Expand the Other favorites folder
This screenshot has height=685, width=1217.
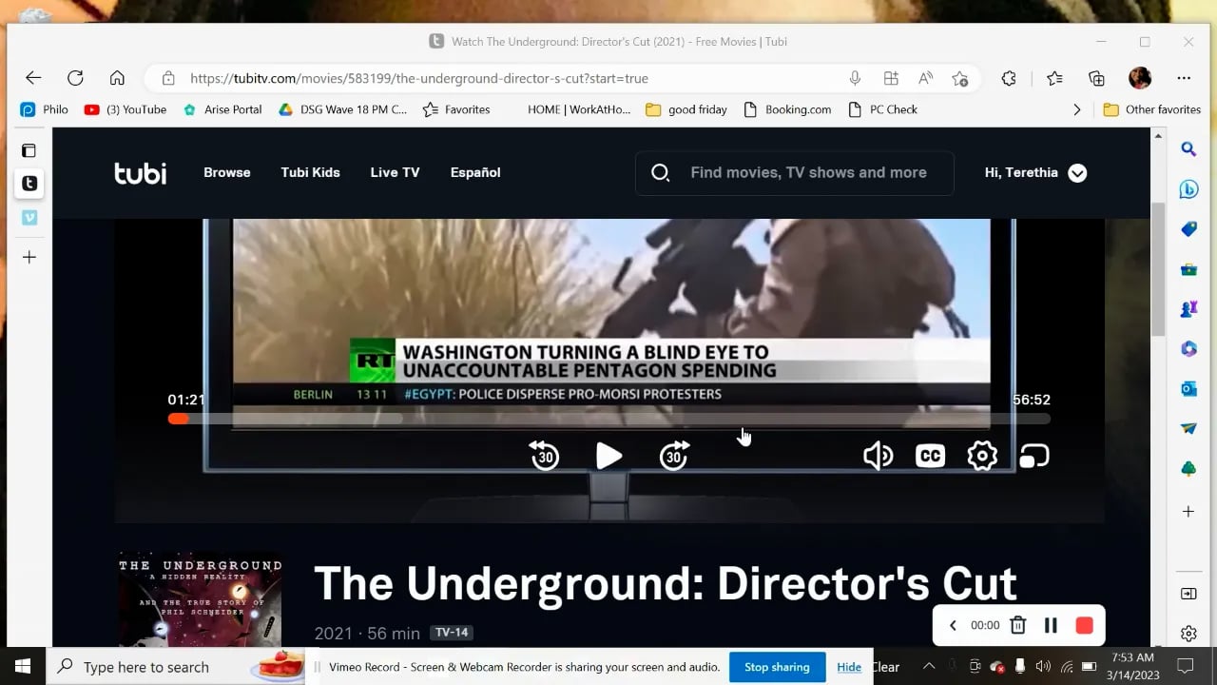tap(1152, 109)
